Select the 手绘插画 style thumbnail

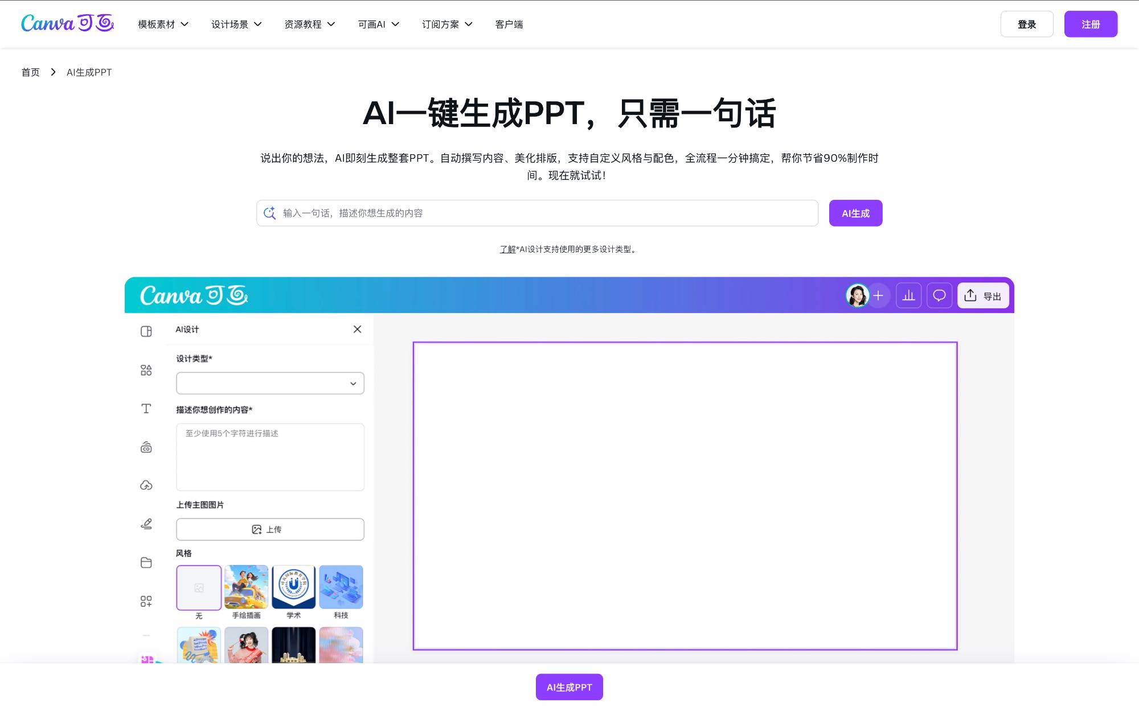pos(246,587)
